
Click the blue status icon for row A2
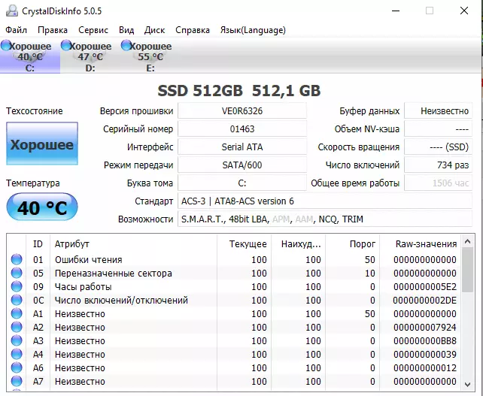pyautogui.click(x=17, y=327)
